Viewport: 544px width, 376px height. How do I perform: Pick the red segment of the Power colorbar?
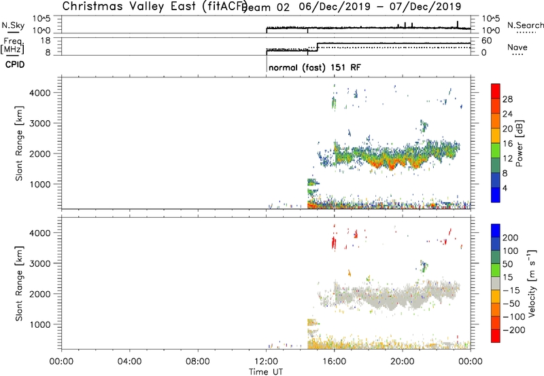tap(496, 91)
